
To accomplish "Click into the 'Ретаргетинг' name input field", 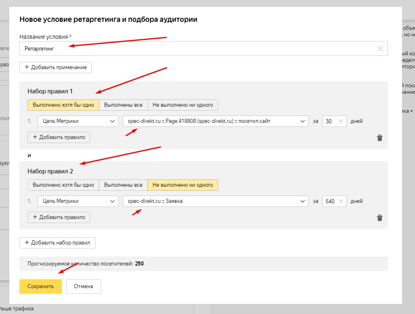I will click(194, 48).
